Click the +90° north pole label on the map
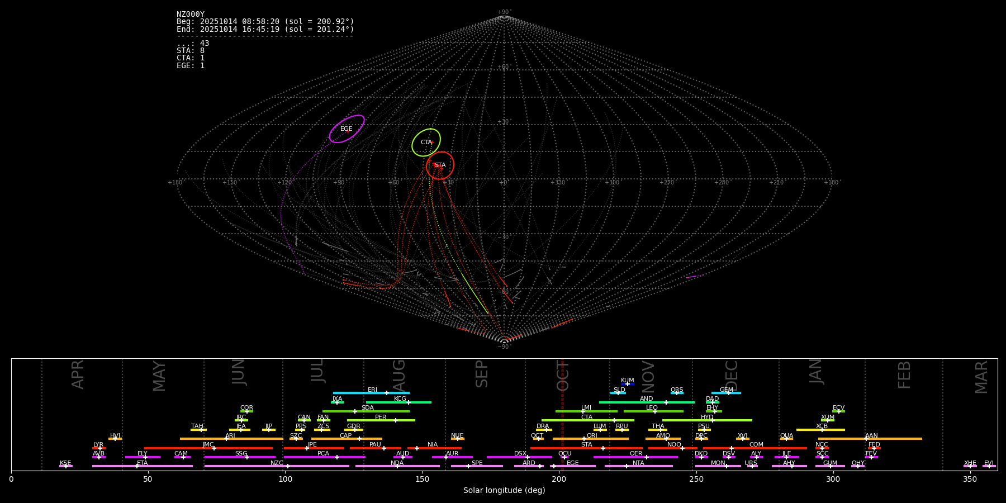This screenshot has width=1006, height=503. point(504,12)
